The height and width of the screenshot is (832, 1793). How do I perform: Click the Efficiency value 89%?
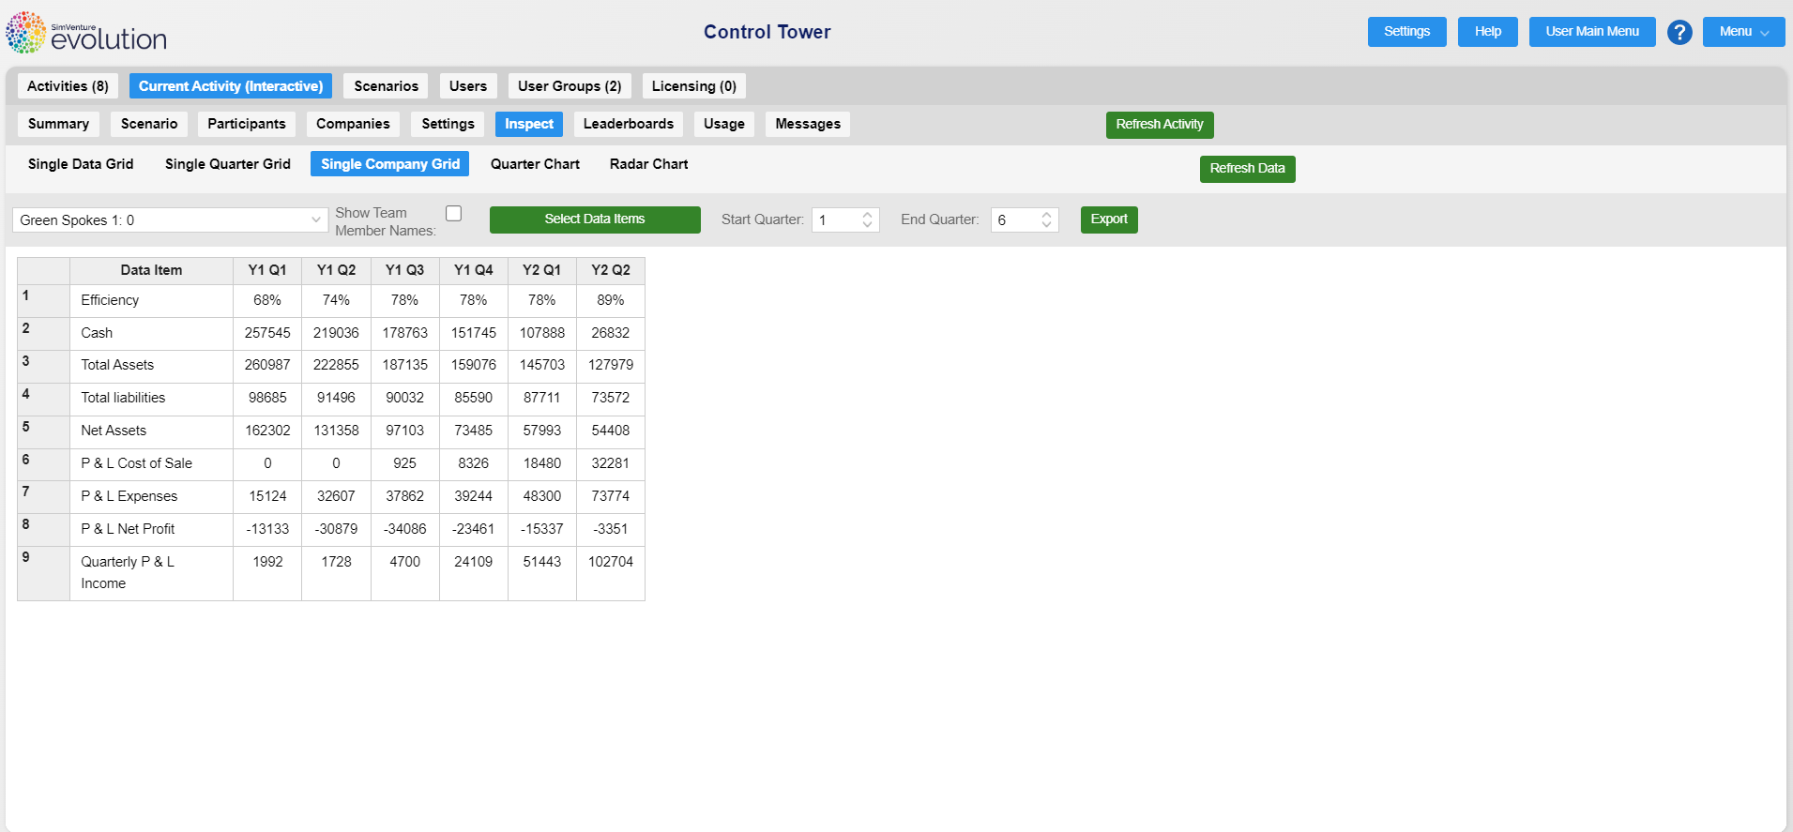pyautogui.click(x=611, y=300)
